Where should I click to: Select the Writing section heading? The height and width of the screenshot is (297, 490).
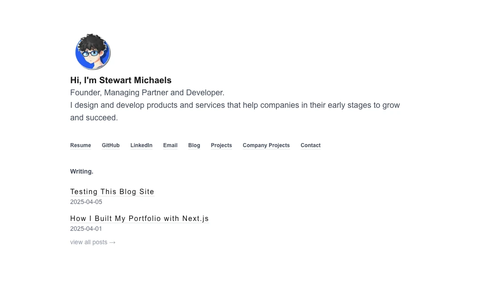pyautogui.click(x=81, y=171)
